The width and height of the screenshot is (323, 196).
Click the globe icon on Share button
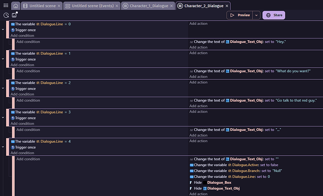click(268, 15)
